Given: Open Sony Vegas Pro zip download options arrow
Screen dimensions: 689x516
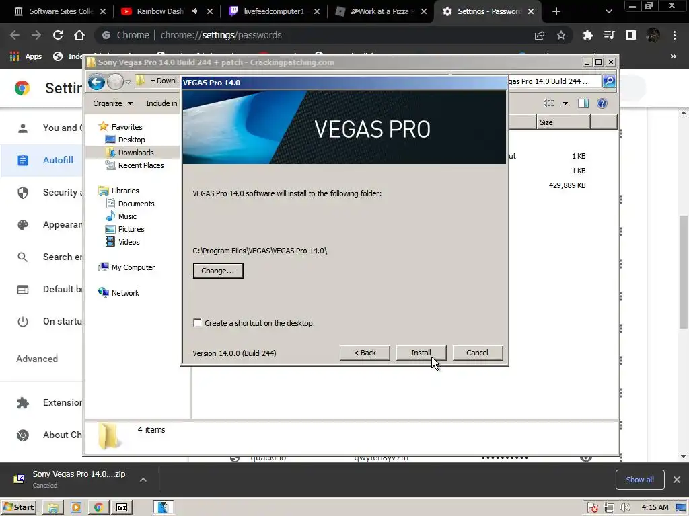Looking at the screenshot, I should pyautogui.click(x=143, y=480).
